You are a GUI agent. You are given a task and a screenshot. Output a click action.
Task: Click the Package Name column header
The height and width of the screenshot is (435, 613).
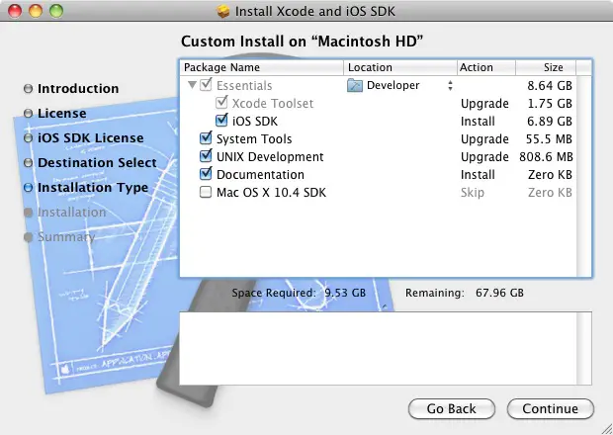[262, 67]
